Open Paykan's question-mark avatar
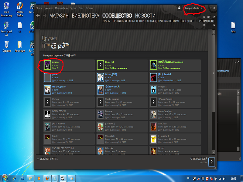243x182 pixels. point(47,102)
